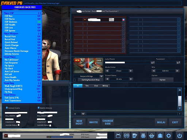The width and height of the screenshot is (187, 140).
Task: Toggle ESP Box option
Action: tap(22, 16)
